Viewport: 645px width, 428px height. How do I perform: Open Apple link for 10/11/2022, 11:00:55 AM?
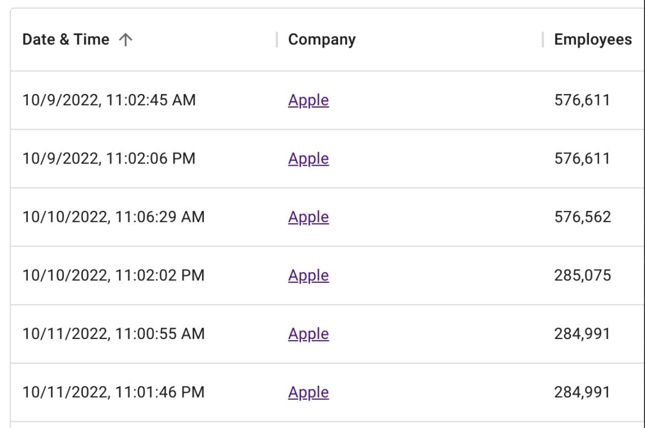(x=308, y=334)
